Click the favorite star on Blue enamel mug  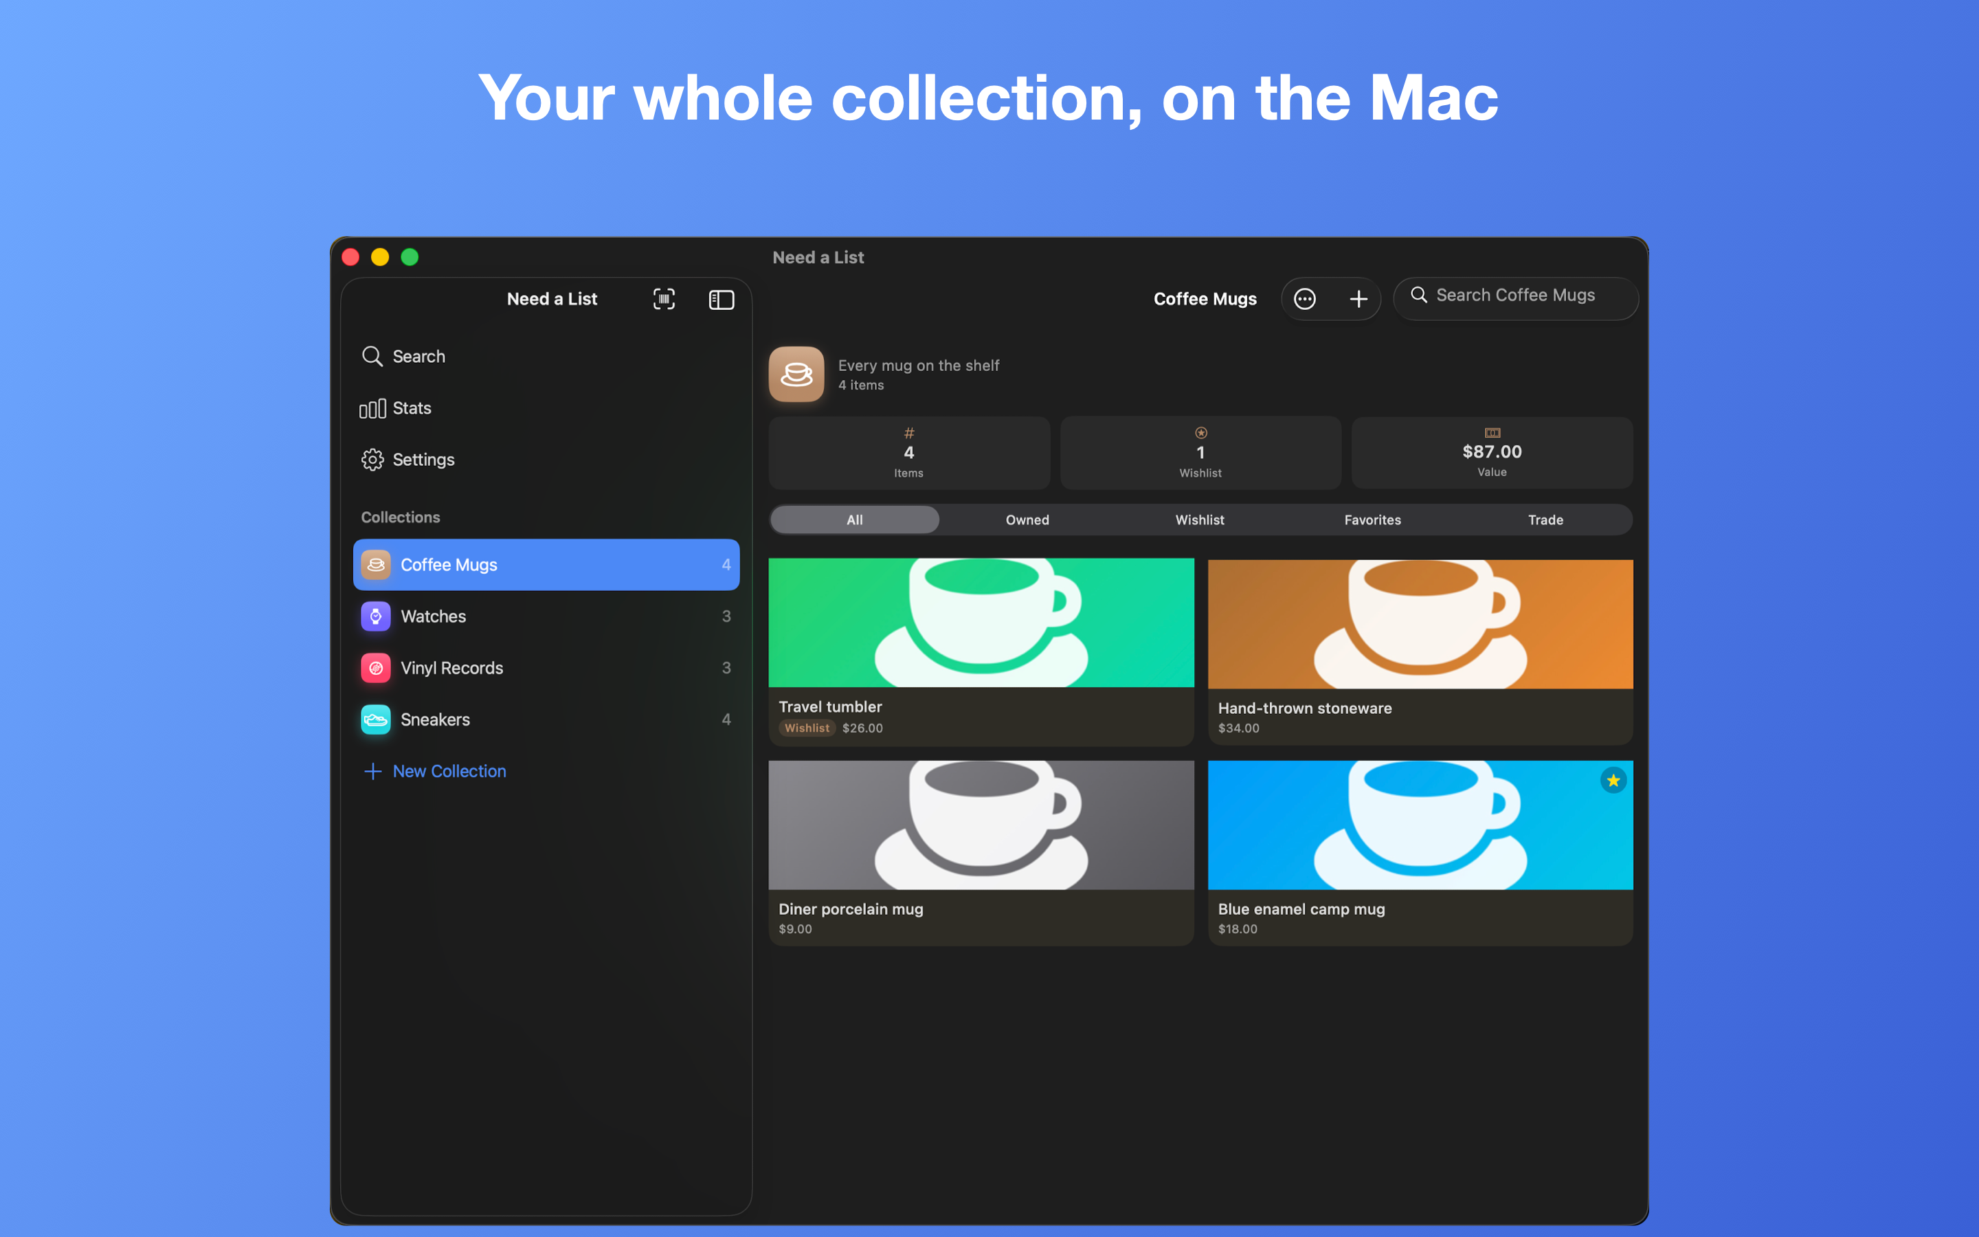1613,781
